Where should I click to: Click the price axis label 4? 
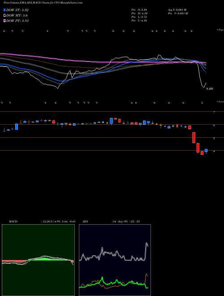click(214, 152)
